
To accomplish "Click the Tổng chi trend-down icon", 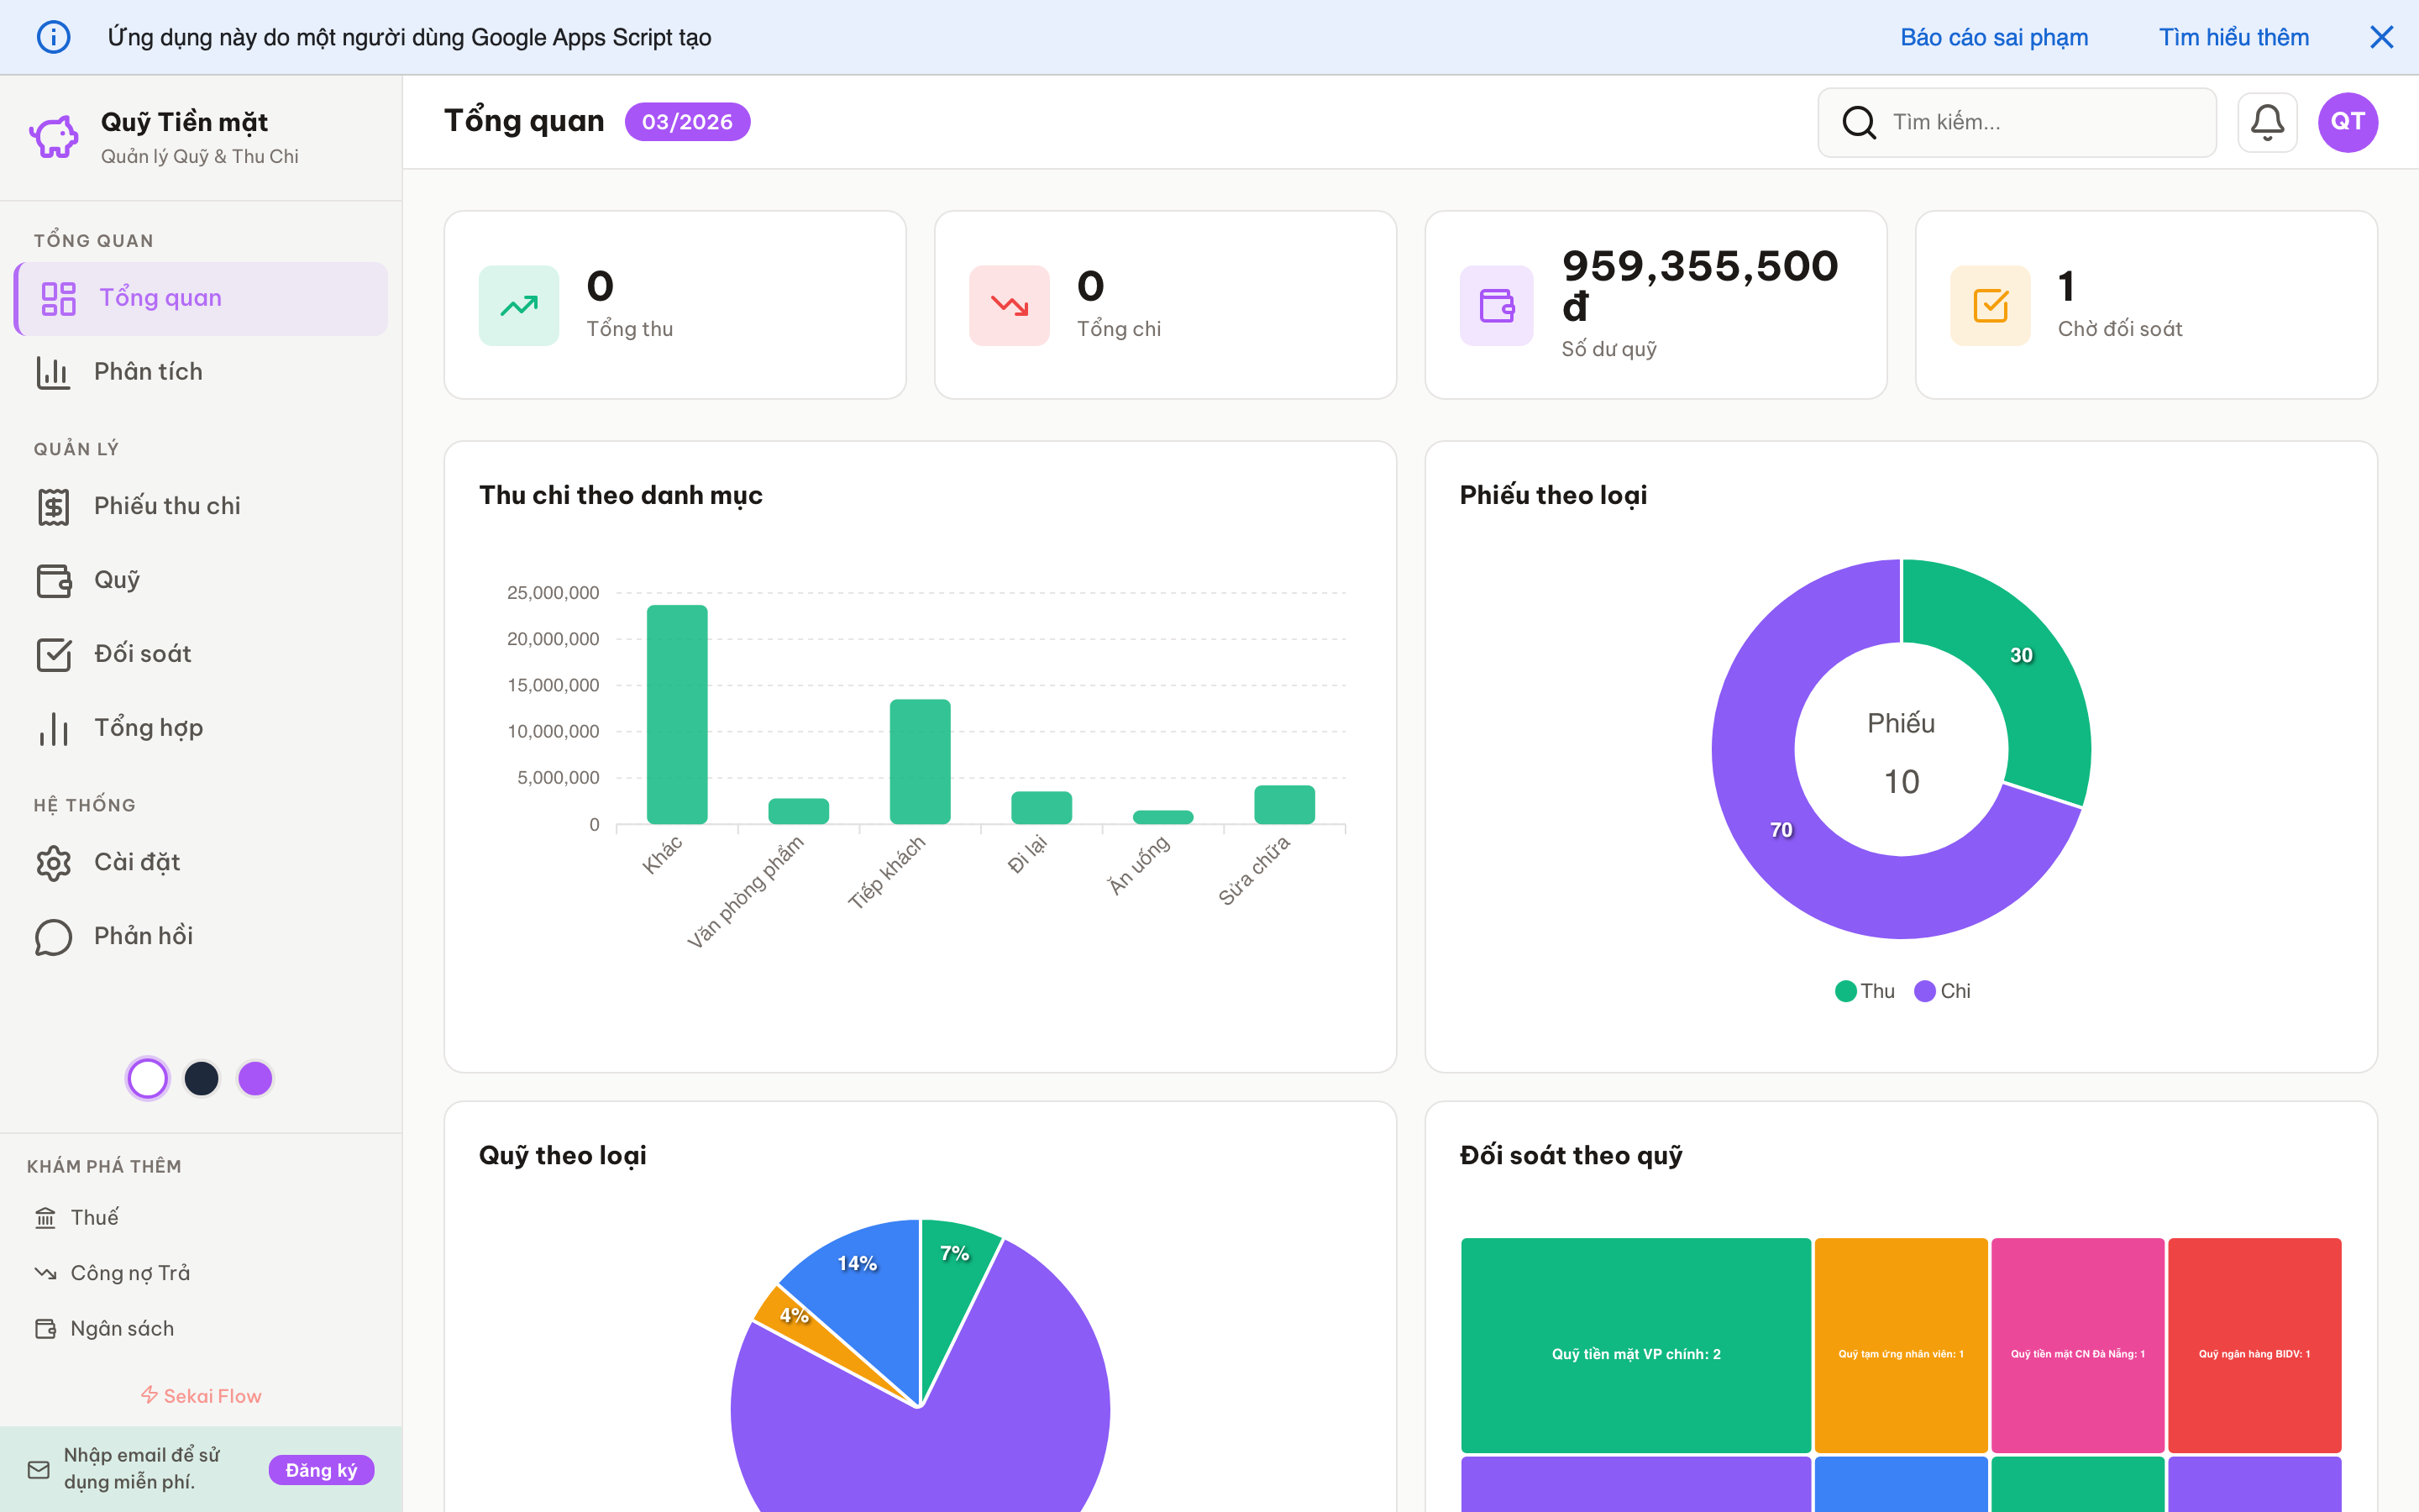I will pos(1009,305).
